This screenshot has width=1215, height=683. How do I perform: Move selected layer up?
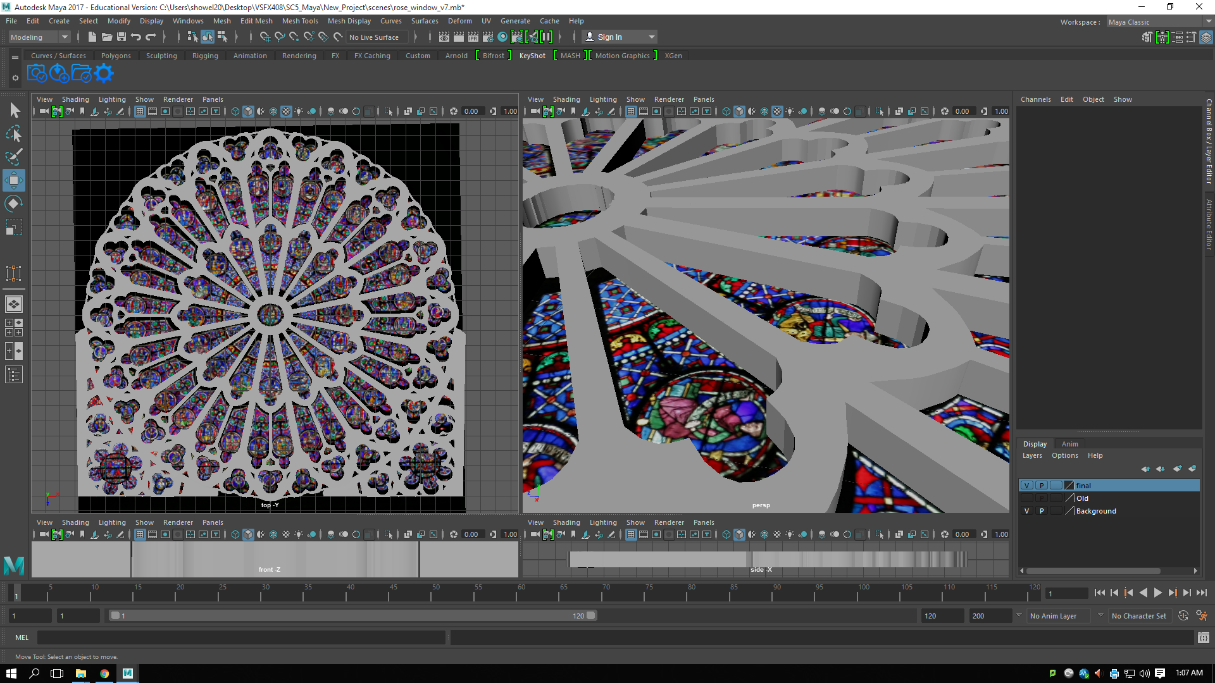tap(1145, 469)
